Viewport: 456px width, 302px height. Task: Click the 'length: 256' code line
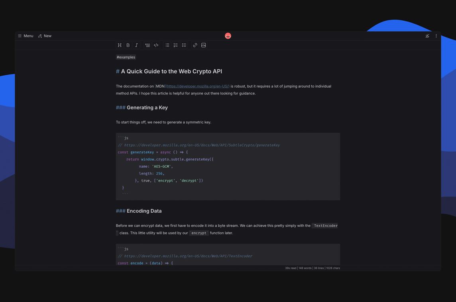[x=151, y=174]
